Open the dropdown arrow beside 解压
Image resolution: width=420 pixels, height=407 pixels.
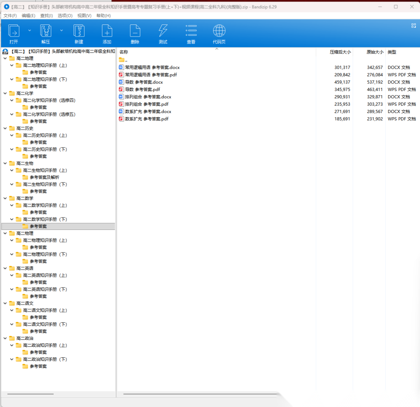61,30
